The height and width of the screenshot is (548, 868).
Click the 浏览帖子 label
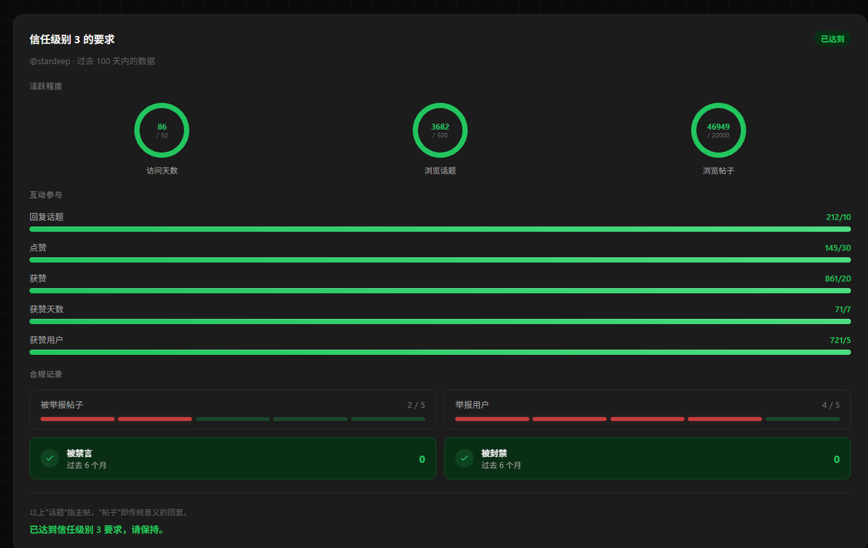[719, 171]
